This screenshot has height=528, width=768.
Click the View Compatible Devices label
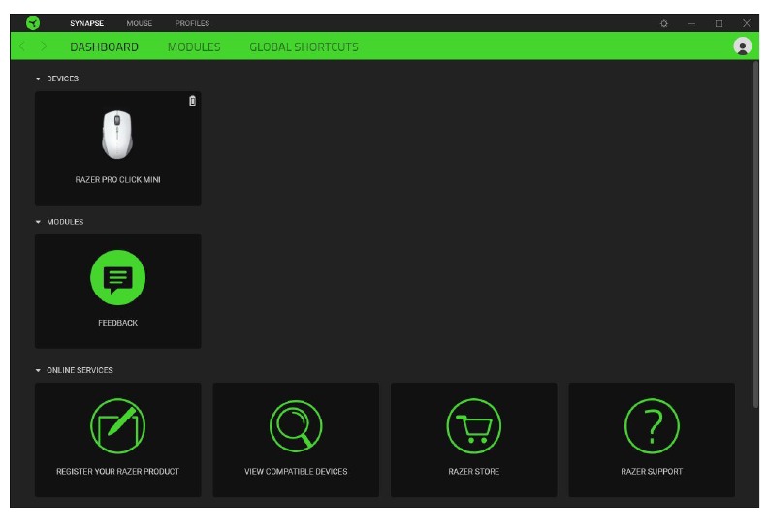(296, 471)
